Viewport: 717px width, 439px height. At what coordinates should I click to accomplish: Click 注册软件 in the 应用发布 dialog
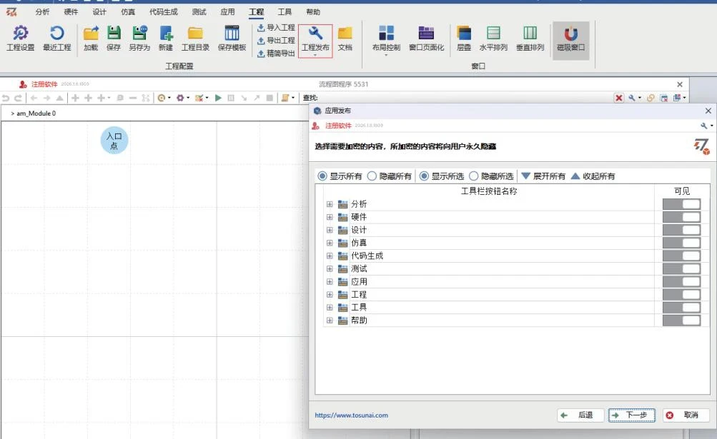338,126
